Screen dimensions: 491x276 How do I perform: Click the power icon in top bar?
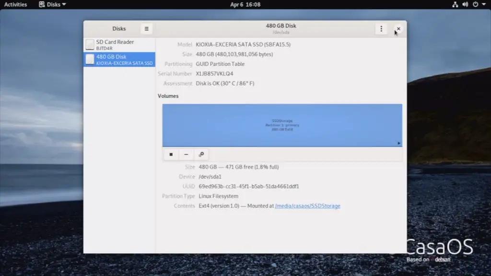pos(475,4)
